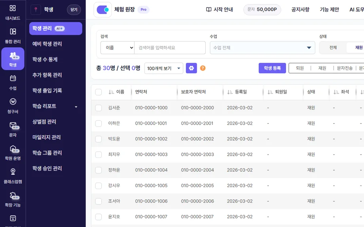Viewport: 364px width, 227px height.
Task: Click phone number 010-0000-1003
Action: [152, 154]
